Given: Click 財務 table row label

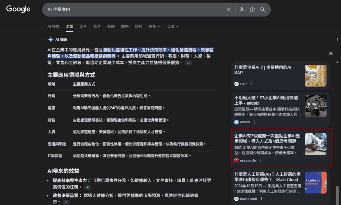Looking at the screenshot, I should tap(51, 120).
